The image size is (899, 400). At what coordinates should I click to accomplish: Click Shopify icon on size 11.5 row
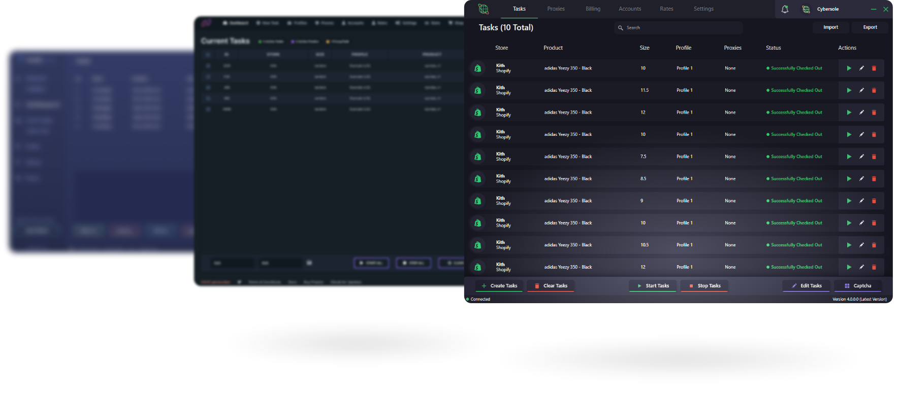477,90
